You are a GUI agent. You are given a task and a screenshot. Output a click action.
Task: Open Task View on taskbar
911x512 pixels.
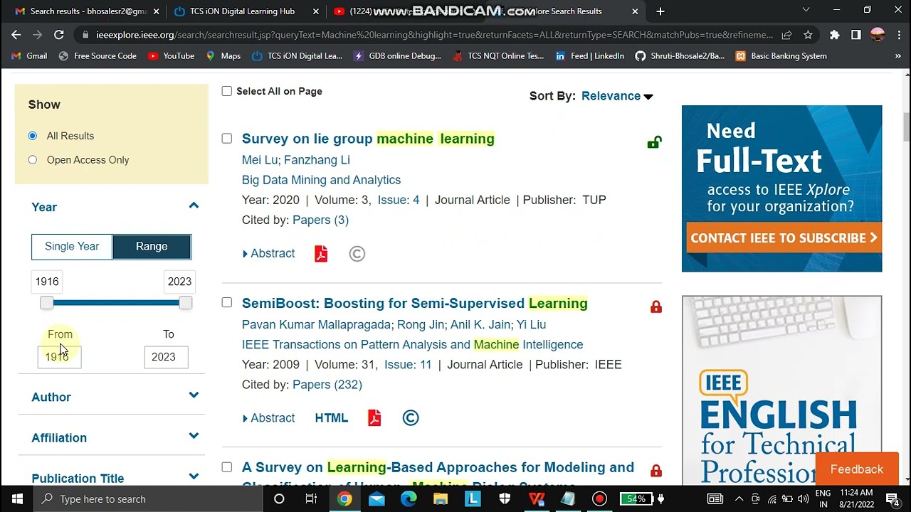click(x=311, y=499)
